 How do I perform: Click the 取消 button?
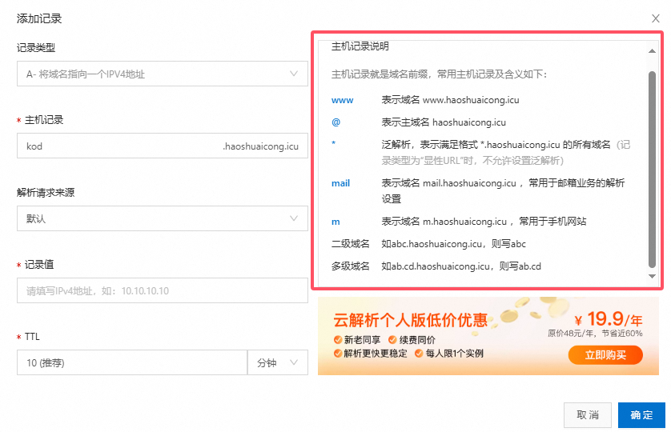[x=588, y=415]
